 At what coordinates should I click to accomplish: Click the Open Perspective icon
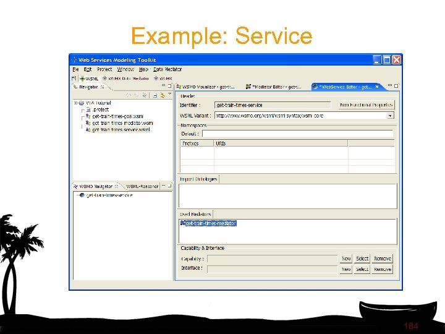74,79
